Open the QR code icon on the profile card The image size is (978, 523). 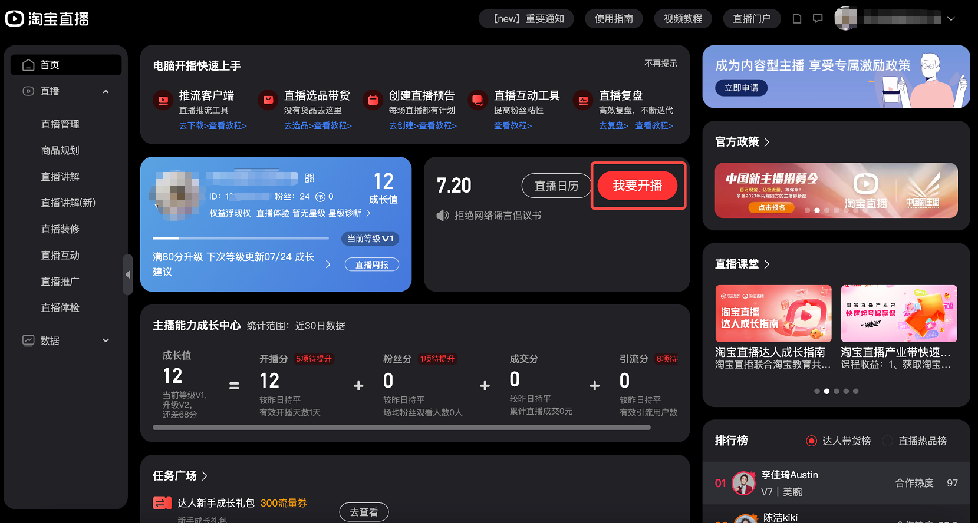(309, 178)
